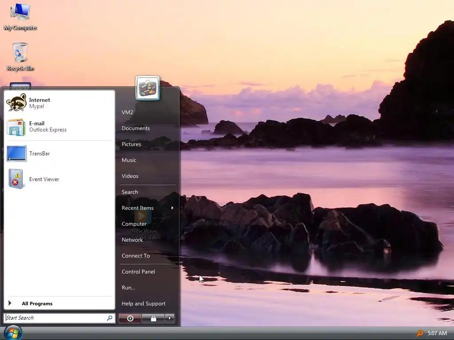Open Control Panel from Start menu
454x340 pixels.
(x=138, y=271)
